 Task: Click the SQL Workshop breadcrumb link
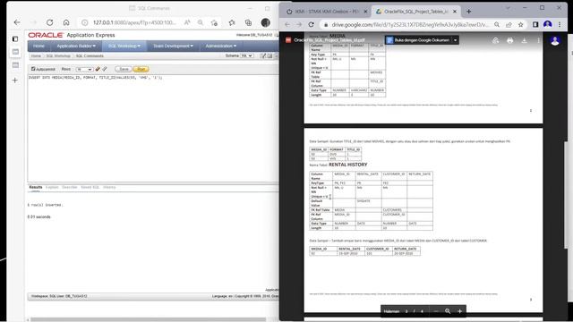(x=58, y=55)
